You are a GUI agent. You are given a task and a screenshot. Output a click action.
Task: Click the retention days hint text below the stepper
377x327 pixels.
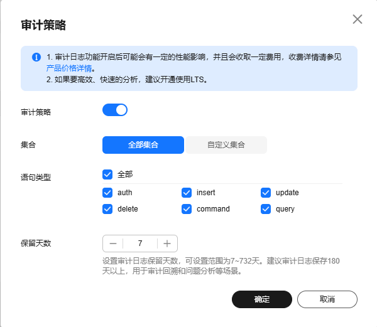point(221,265)
